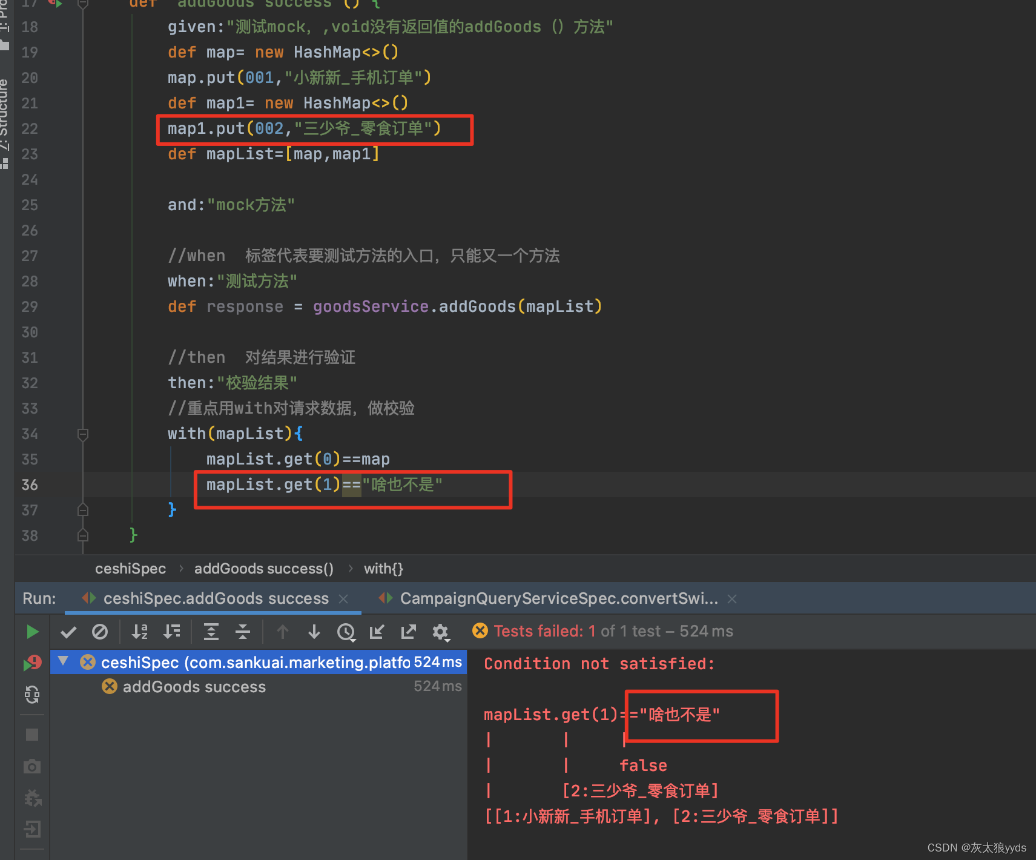The width and height of the screenshot is (1036, 860).
Task: Select ceshiSpec row in test tree
Action: (x=259, y=662)
